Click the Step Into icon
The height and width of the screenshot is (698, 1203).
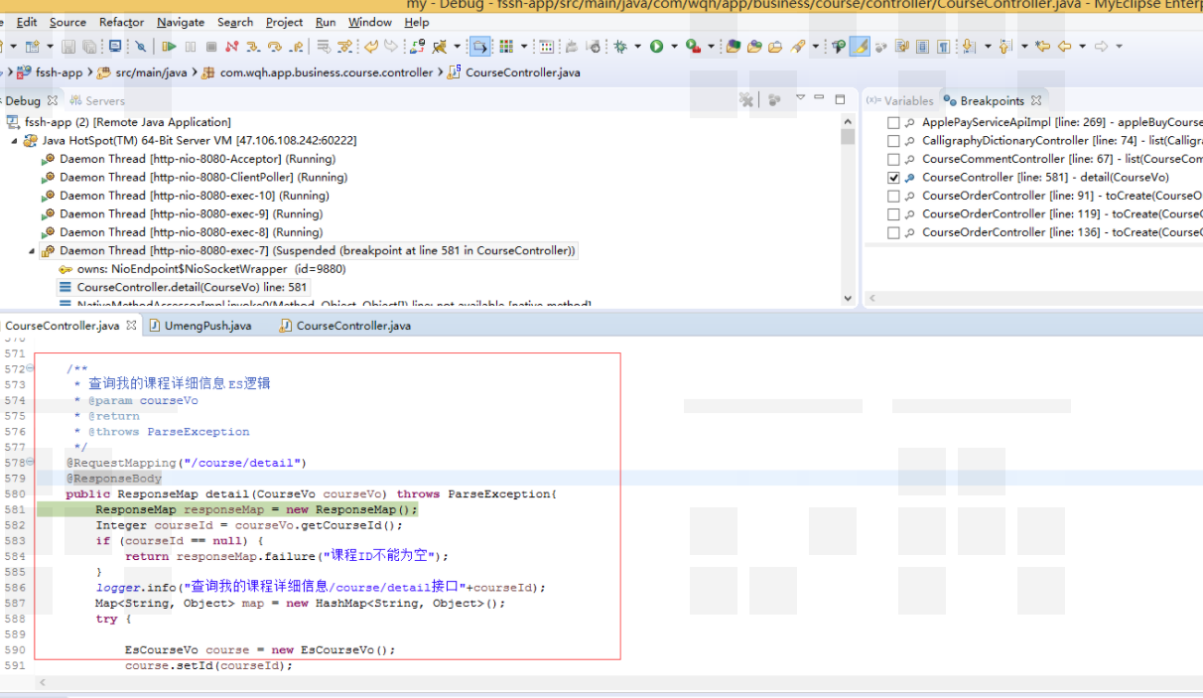(x=253, y=46)
